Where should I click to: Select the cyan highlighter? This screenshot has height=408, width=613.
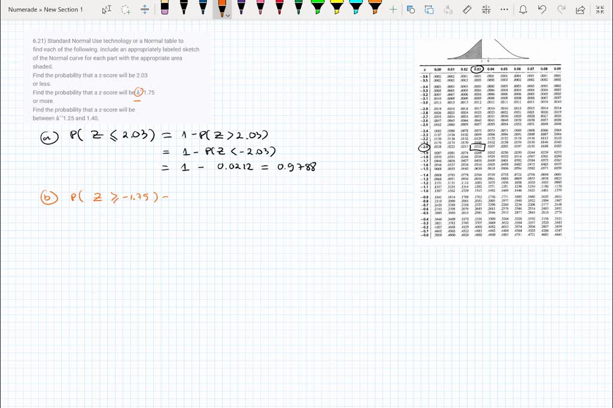coord(357,10)
